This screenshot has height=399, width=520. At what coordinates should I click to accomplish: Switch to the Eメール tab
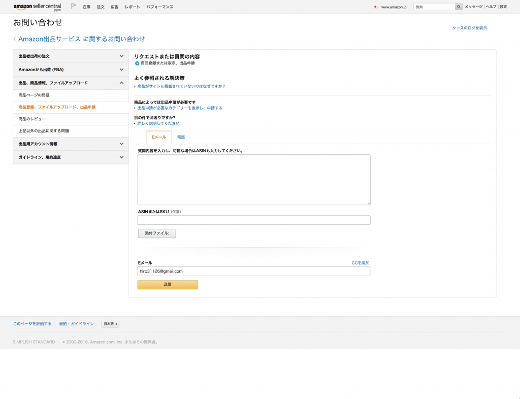(159, 137)
